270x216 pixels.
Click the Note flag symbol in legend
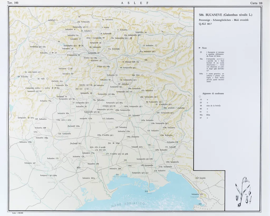(200, 48)
